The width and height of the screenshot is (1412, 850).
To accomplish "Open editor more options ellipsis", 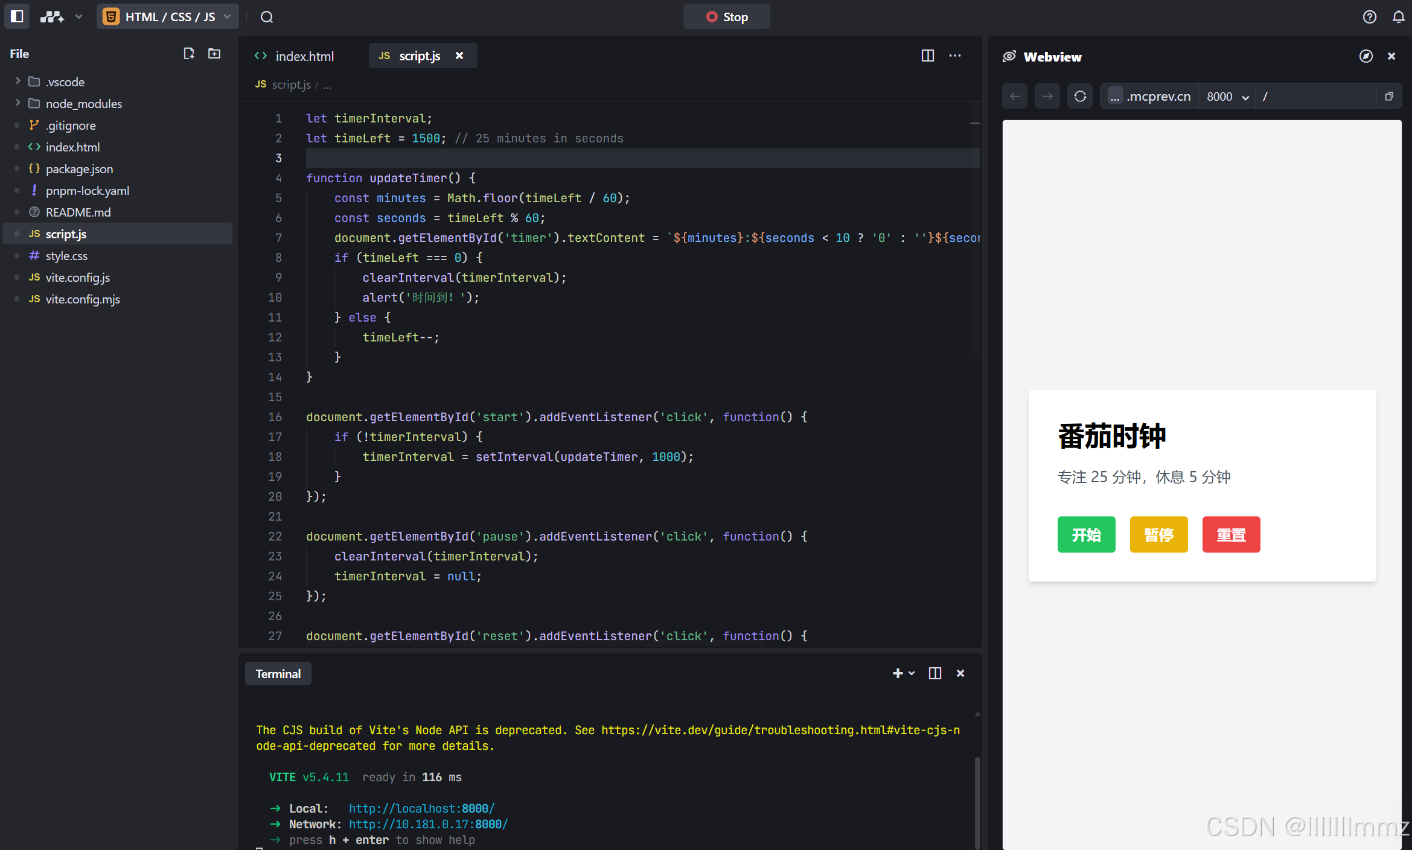I will click(955, 56).
